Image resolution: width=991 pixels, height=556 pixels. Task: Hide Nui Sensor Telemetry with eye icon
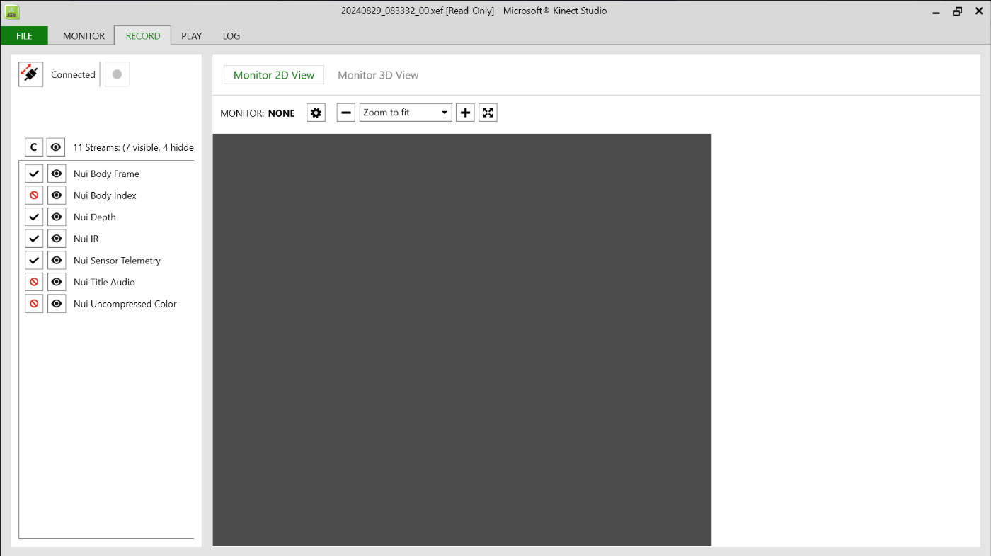(x=57, y=260)
